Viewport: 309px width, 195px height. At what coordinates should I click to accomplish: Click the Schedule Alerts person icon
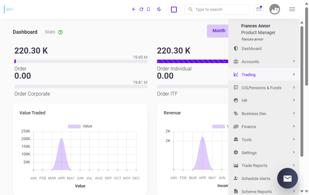[236, 178]
